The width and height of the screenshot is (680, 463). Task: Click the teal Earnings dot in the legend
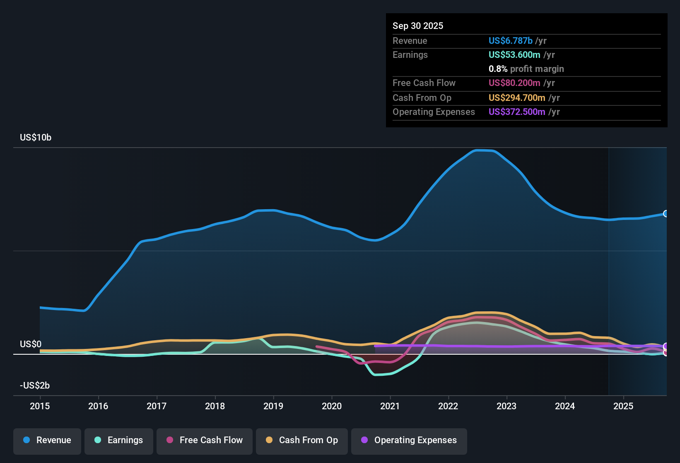(x=97, y=440)
